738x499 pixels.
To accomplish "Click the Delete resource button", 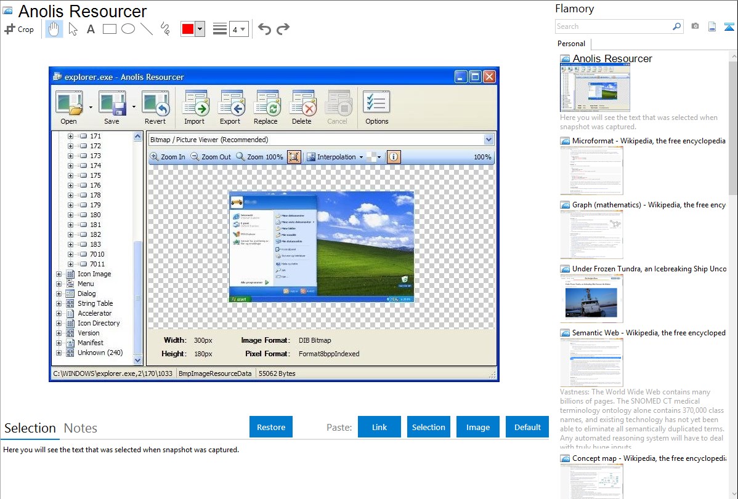I will pyautogui.click(x=302, y=108).
